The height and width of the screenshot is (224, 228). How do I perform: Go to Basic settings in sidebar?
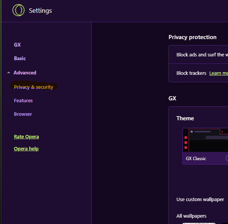click(x=20, y=58)
